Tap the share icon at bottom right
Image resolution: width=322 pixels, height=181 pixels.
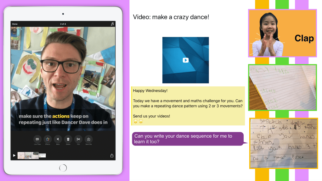click(x=112, y=156)
